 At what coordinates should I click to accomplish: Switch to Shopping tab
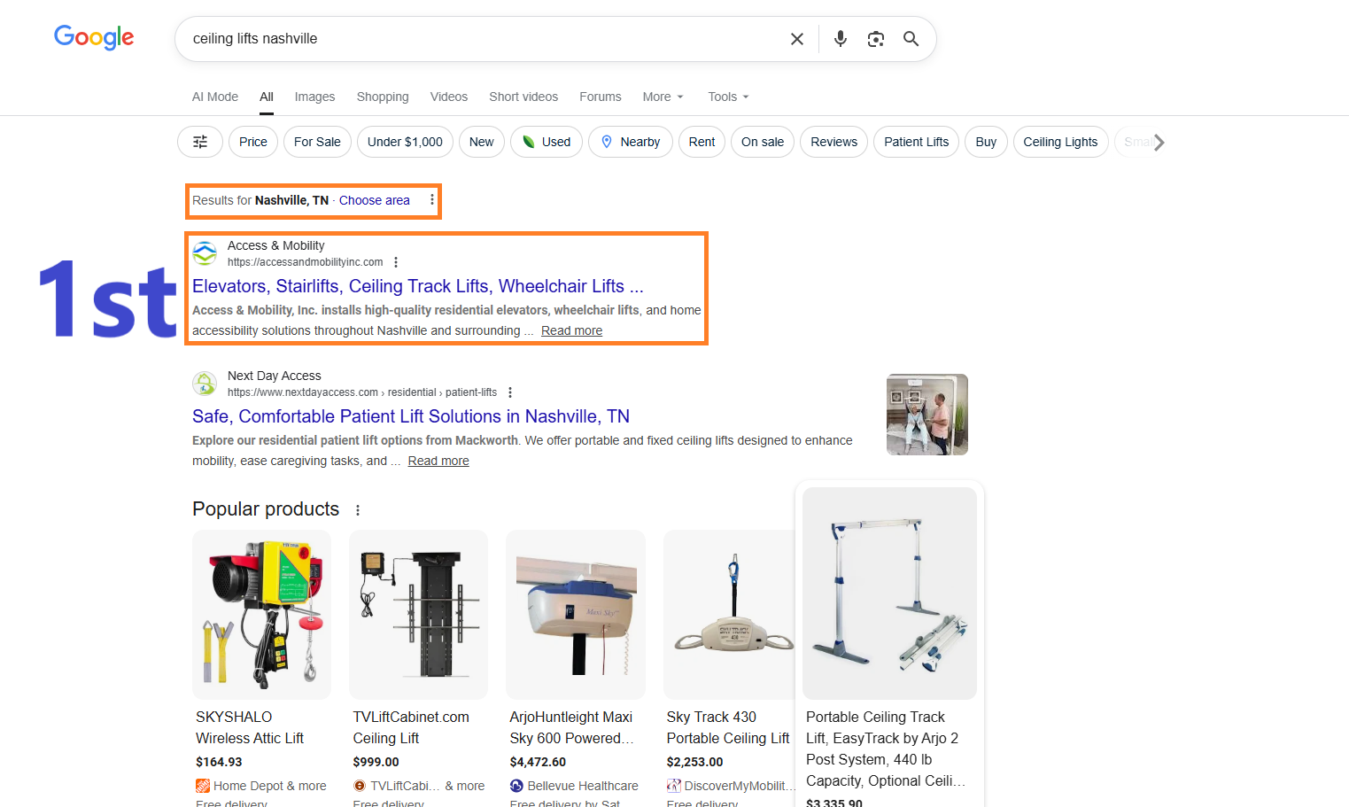[383, 97]
